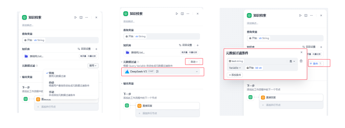Click the 查询变量 field in the right panel
The image size is (345, 128).
[x=285, y=38]
